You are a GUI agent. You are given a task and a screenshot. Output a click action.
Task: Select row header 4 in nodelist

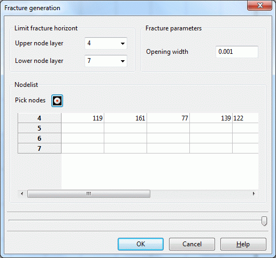point(40,118)
